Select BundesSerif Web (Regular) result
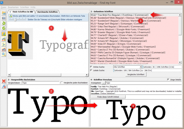The width and height of the screenshot is (184, 129). point(134,18)
